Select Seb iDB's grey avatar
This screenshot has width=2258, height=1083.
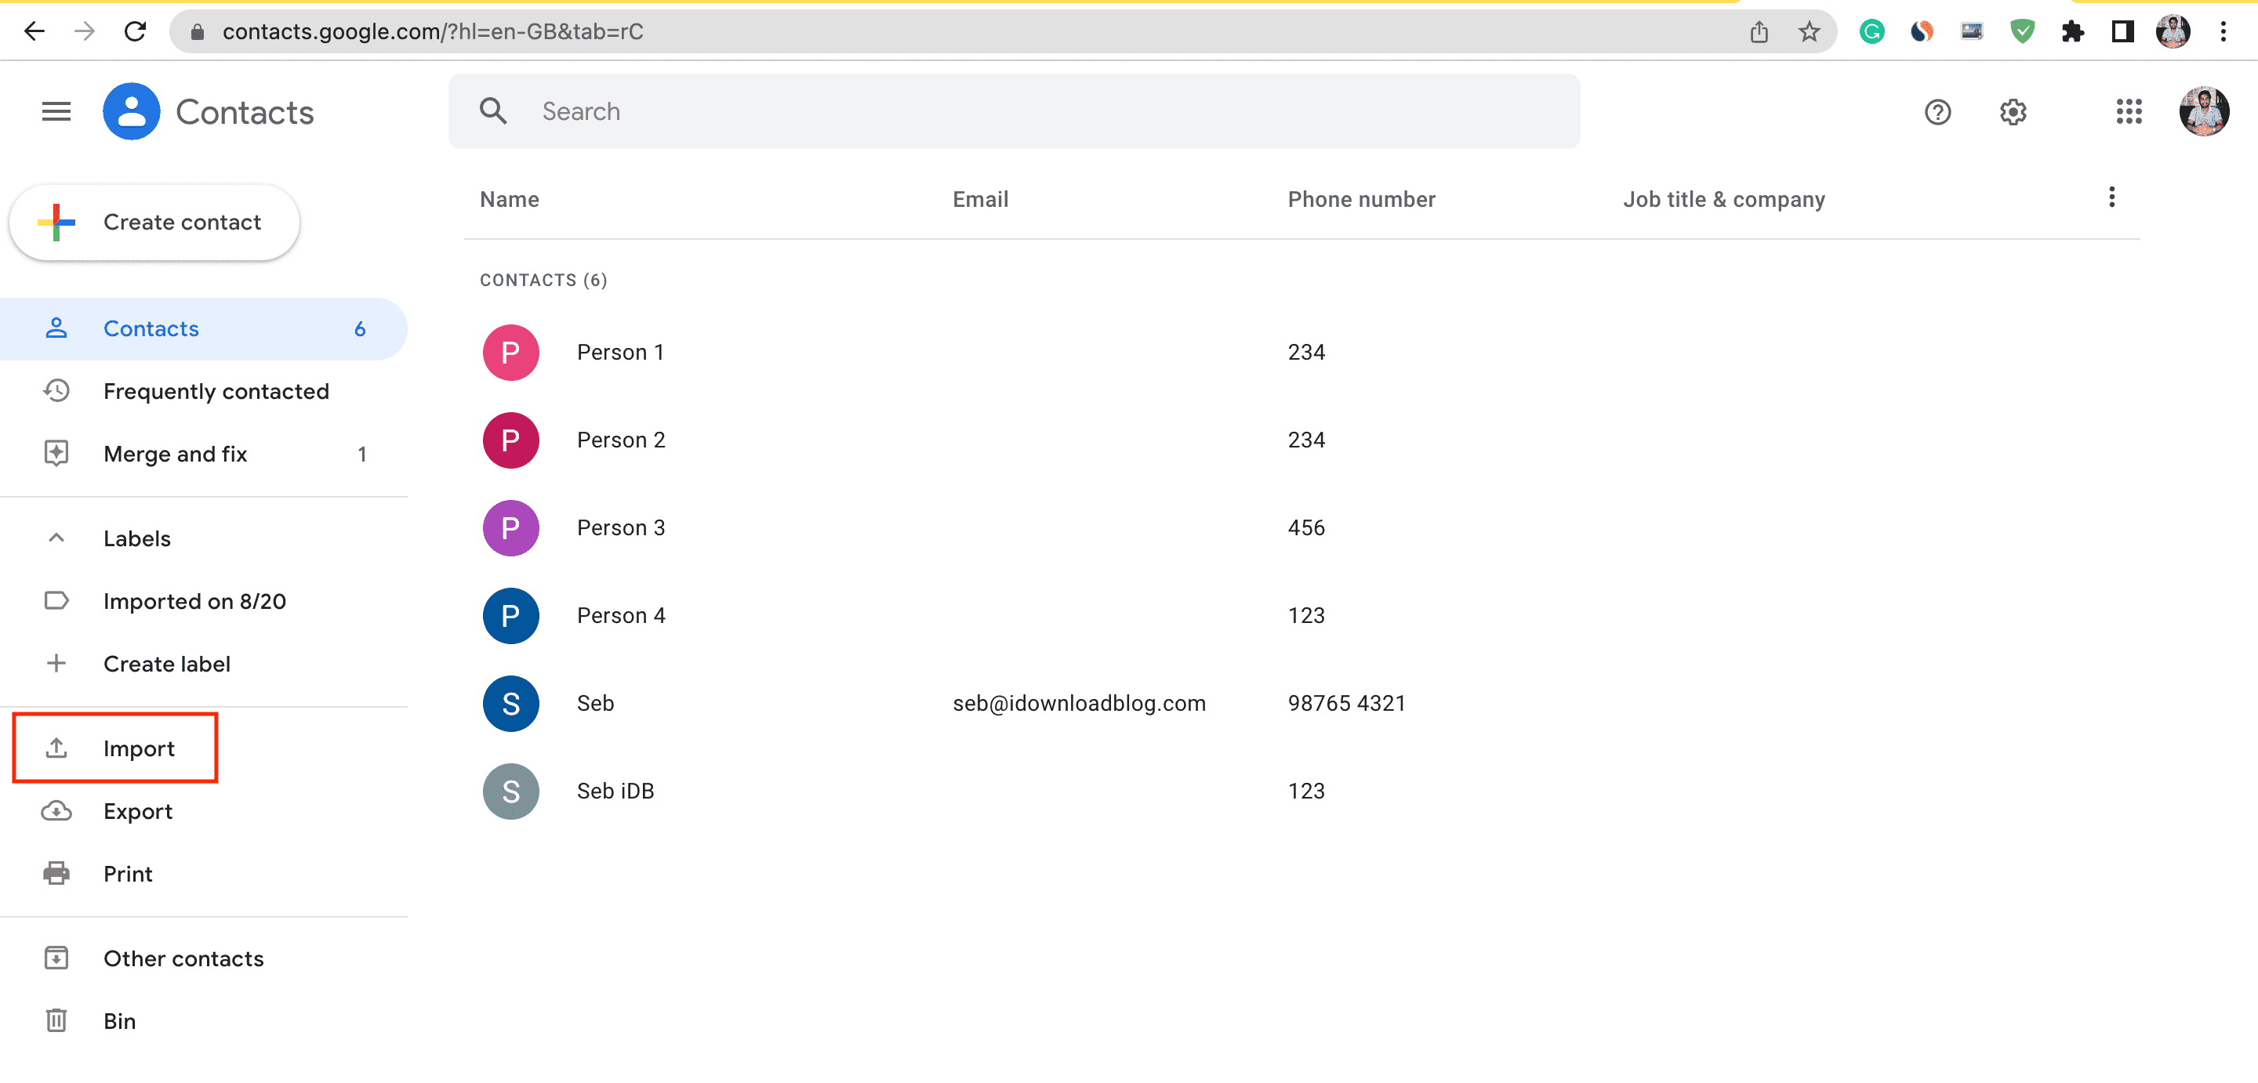511,791
